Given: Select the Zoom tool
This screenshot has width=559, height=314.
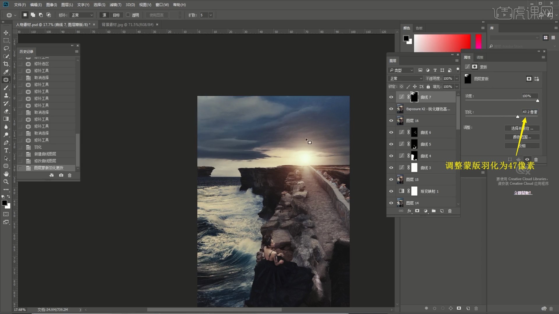Looking at the screenshot, I should 6,182.
